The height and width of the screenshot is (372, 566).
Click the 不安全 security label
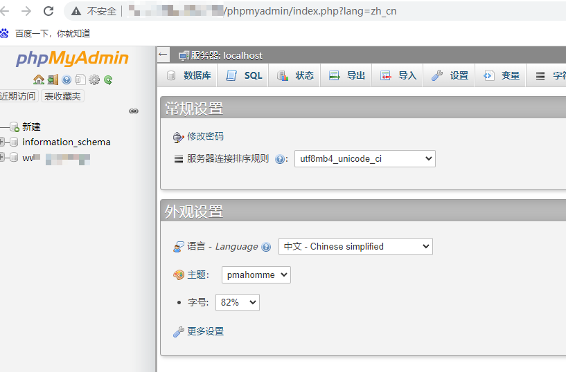101,11
